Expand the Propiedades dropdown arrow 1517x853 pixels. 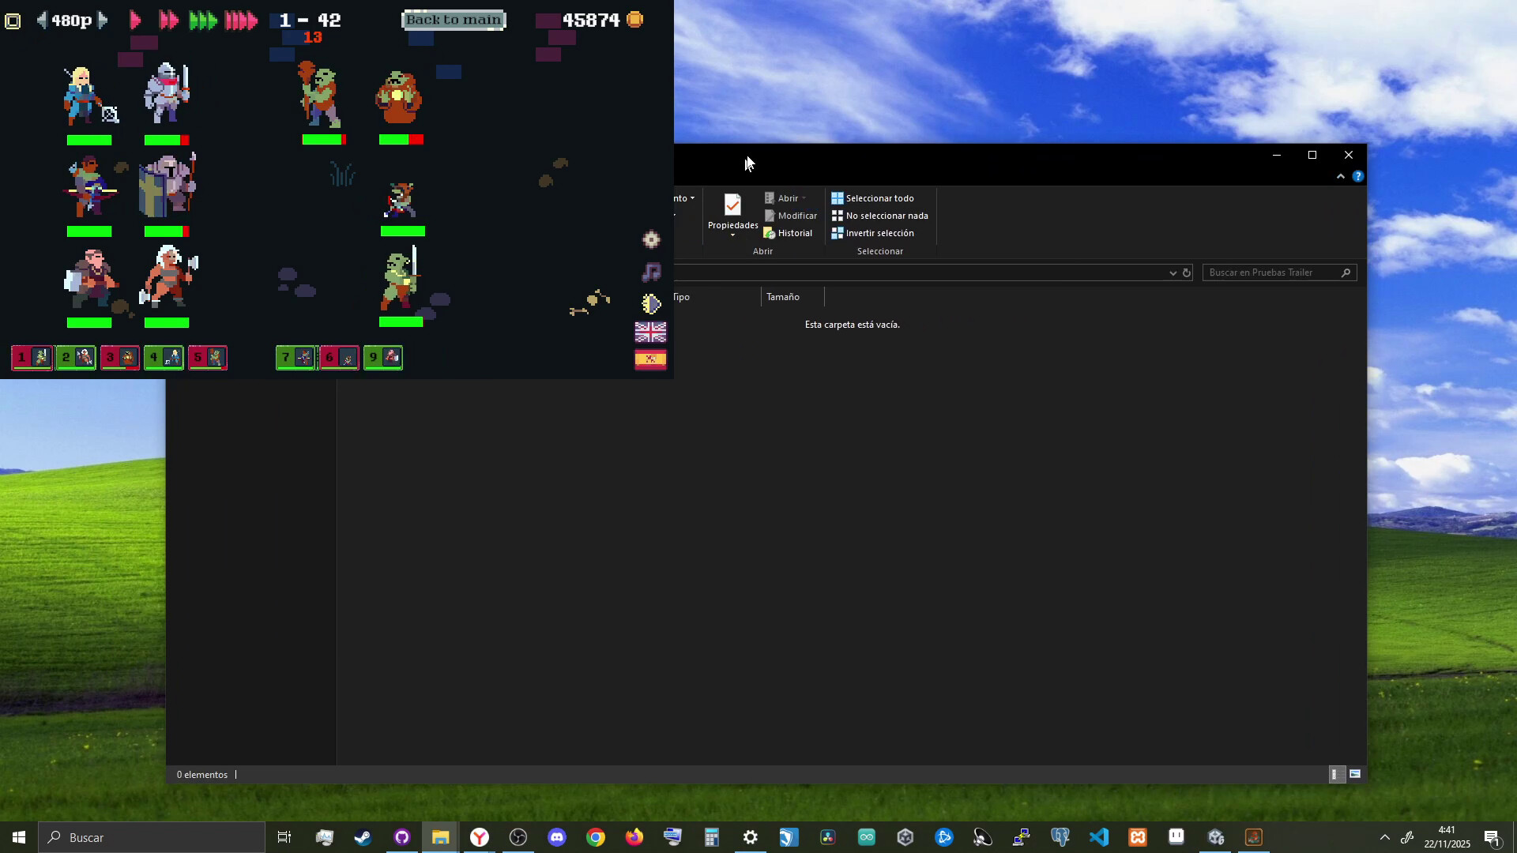pos(732,235)
